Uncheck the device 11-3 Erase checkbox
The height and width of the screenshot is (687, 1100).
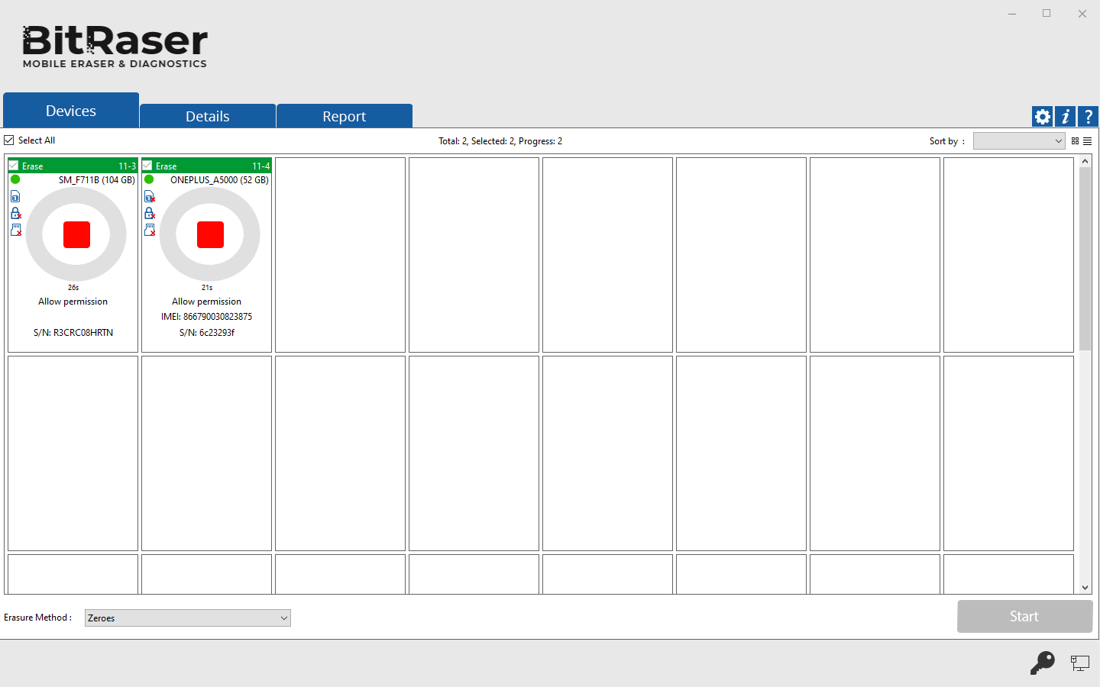click(x=14, y=166)
